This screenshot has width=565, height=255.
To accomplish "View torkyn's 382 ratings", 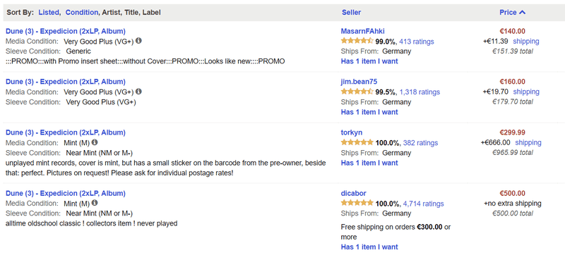I will [420, 143].
